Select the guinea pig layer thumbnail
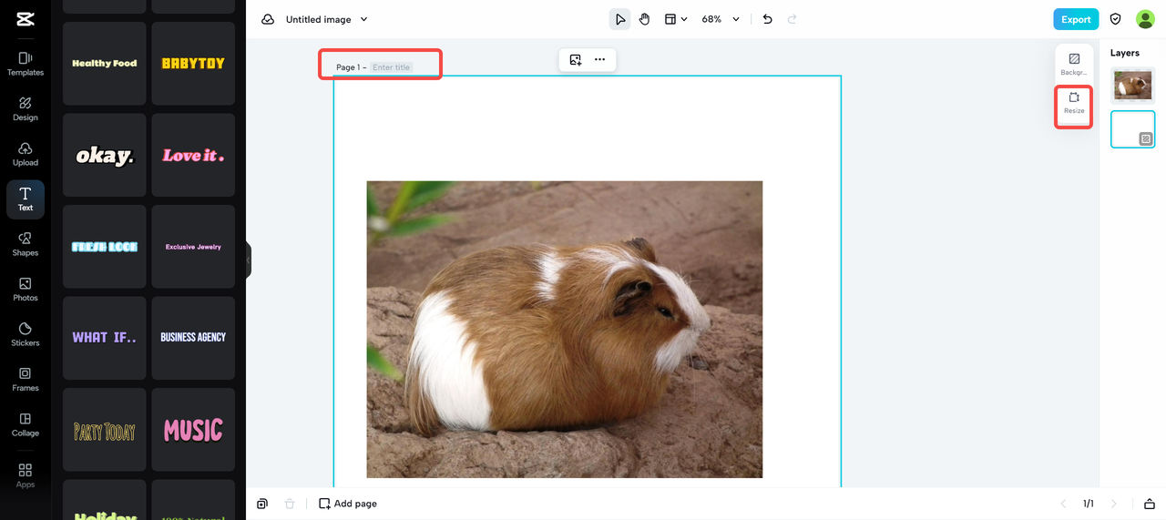Image resolution: width=1166 pixels, height=520 pixels. [1132, 86]
